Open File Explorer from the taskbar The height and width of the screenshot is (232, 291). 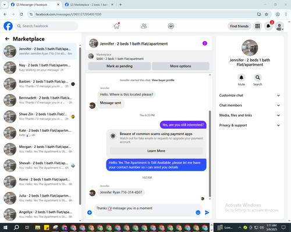[x=38, y=227]
